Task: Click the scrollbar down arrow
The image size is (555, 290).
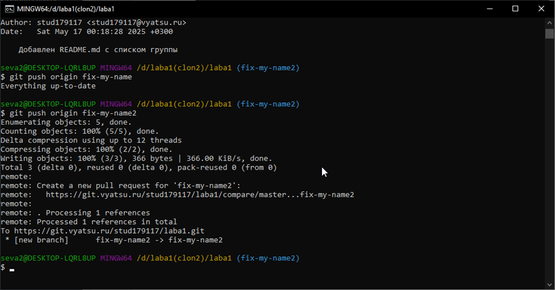Action: (549, 284)
